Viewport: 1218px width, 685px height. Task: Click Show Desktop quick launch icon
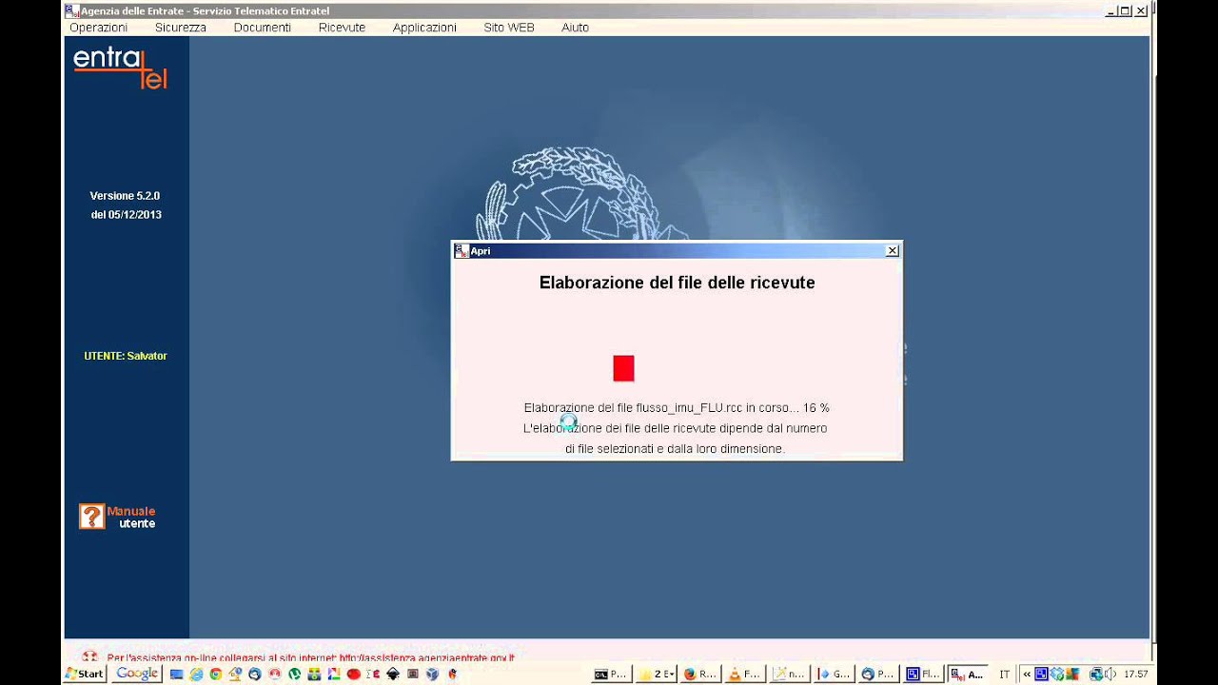tap(176, 675)
